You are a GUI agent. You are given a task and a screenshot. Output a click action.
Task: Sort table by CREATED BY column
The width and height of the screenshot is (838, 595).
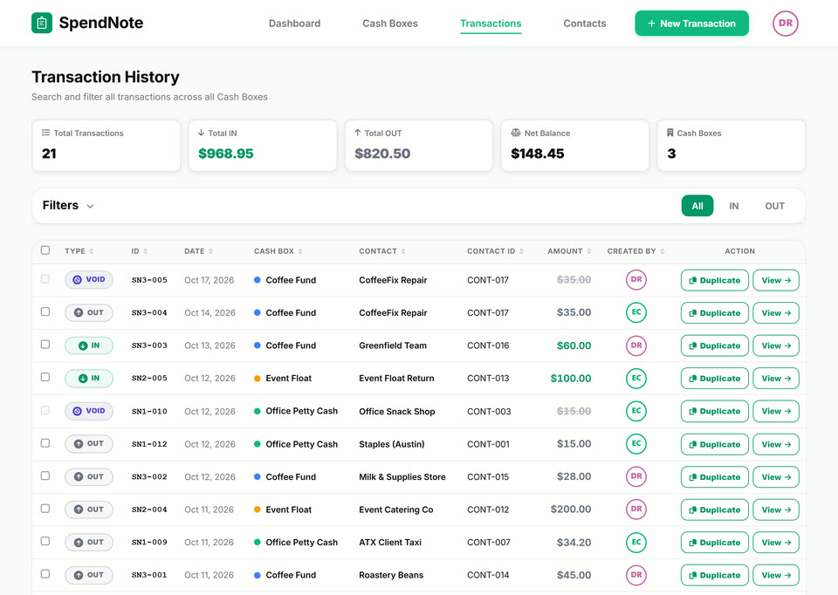tap(635, 251)
